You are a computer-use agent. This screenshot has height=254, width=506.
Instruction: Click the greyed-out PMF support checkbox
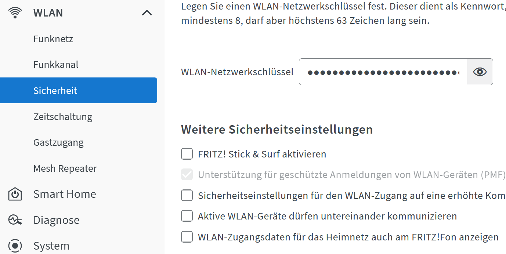tap(187, 175)
